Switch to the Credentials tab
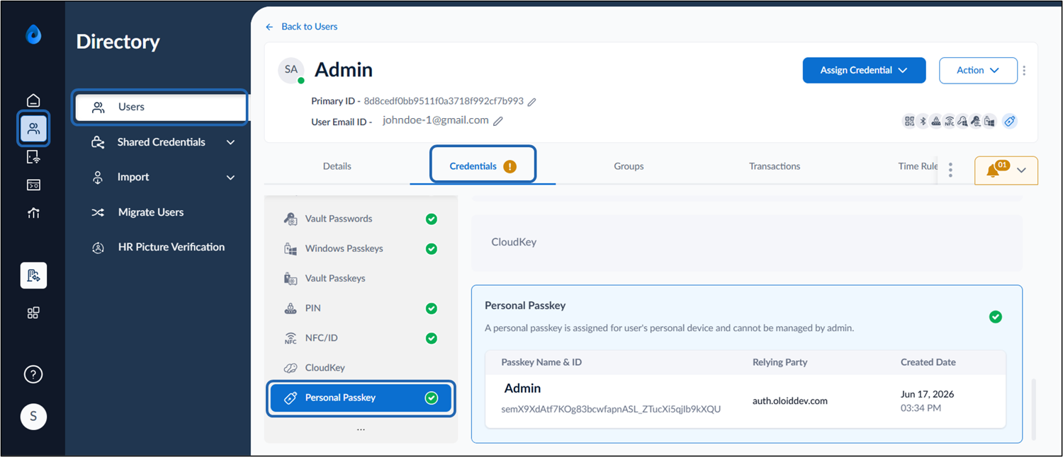 (483, 166)
